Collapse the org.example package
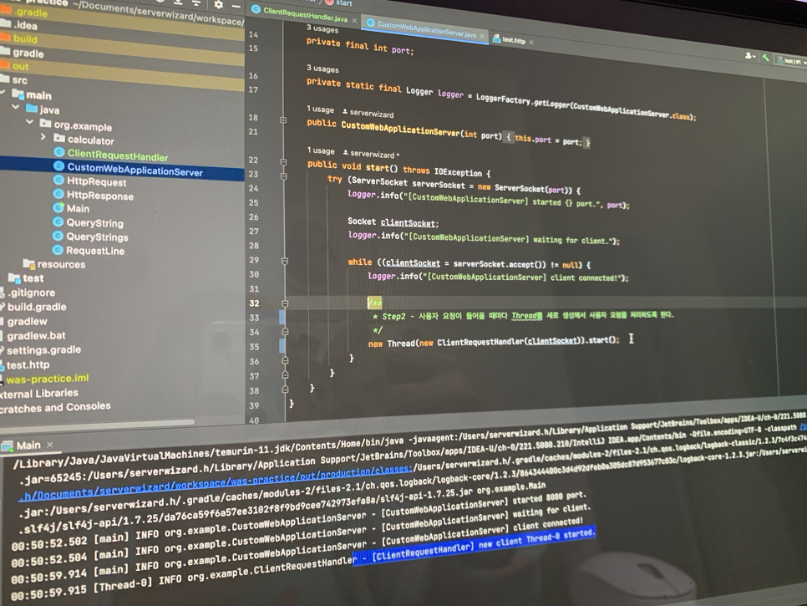 coord(29,123)
